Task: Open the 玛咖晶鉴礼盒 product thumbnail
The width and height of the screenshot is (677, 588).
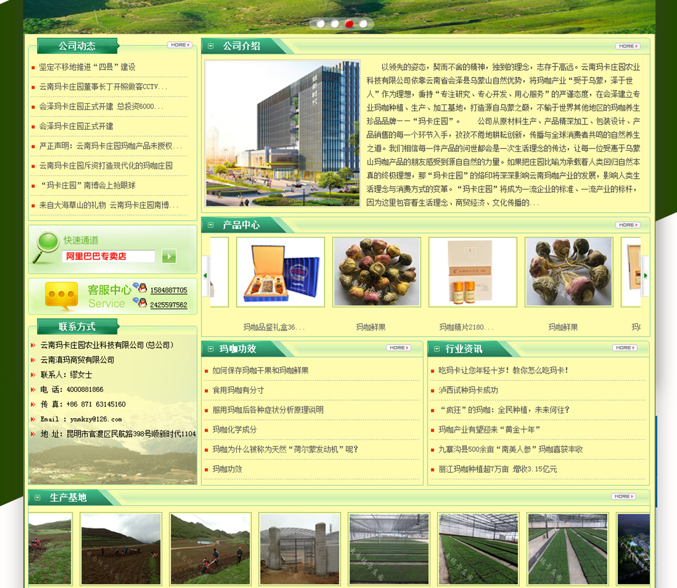Action: [280, 272]
